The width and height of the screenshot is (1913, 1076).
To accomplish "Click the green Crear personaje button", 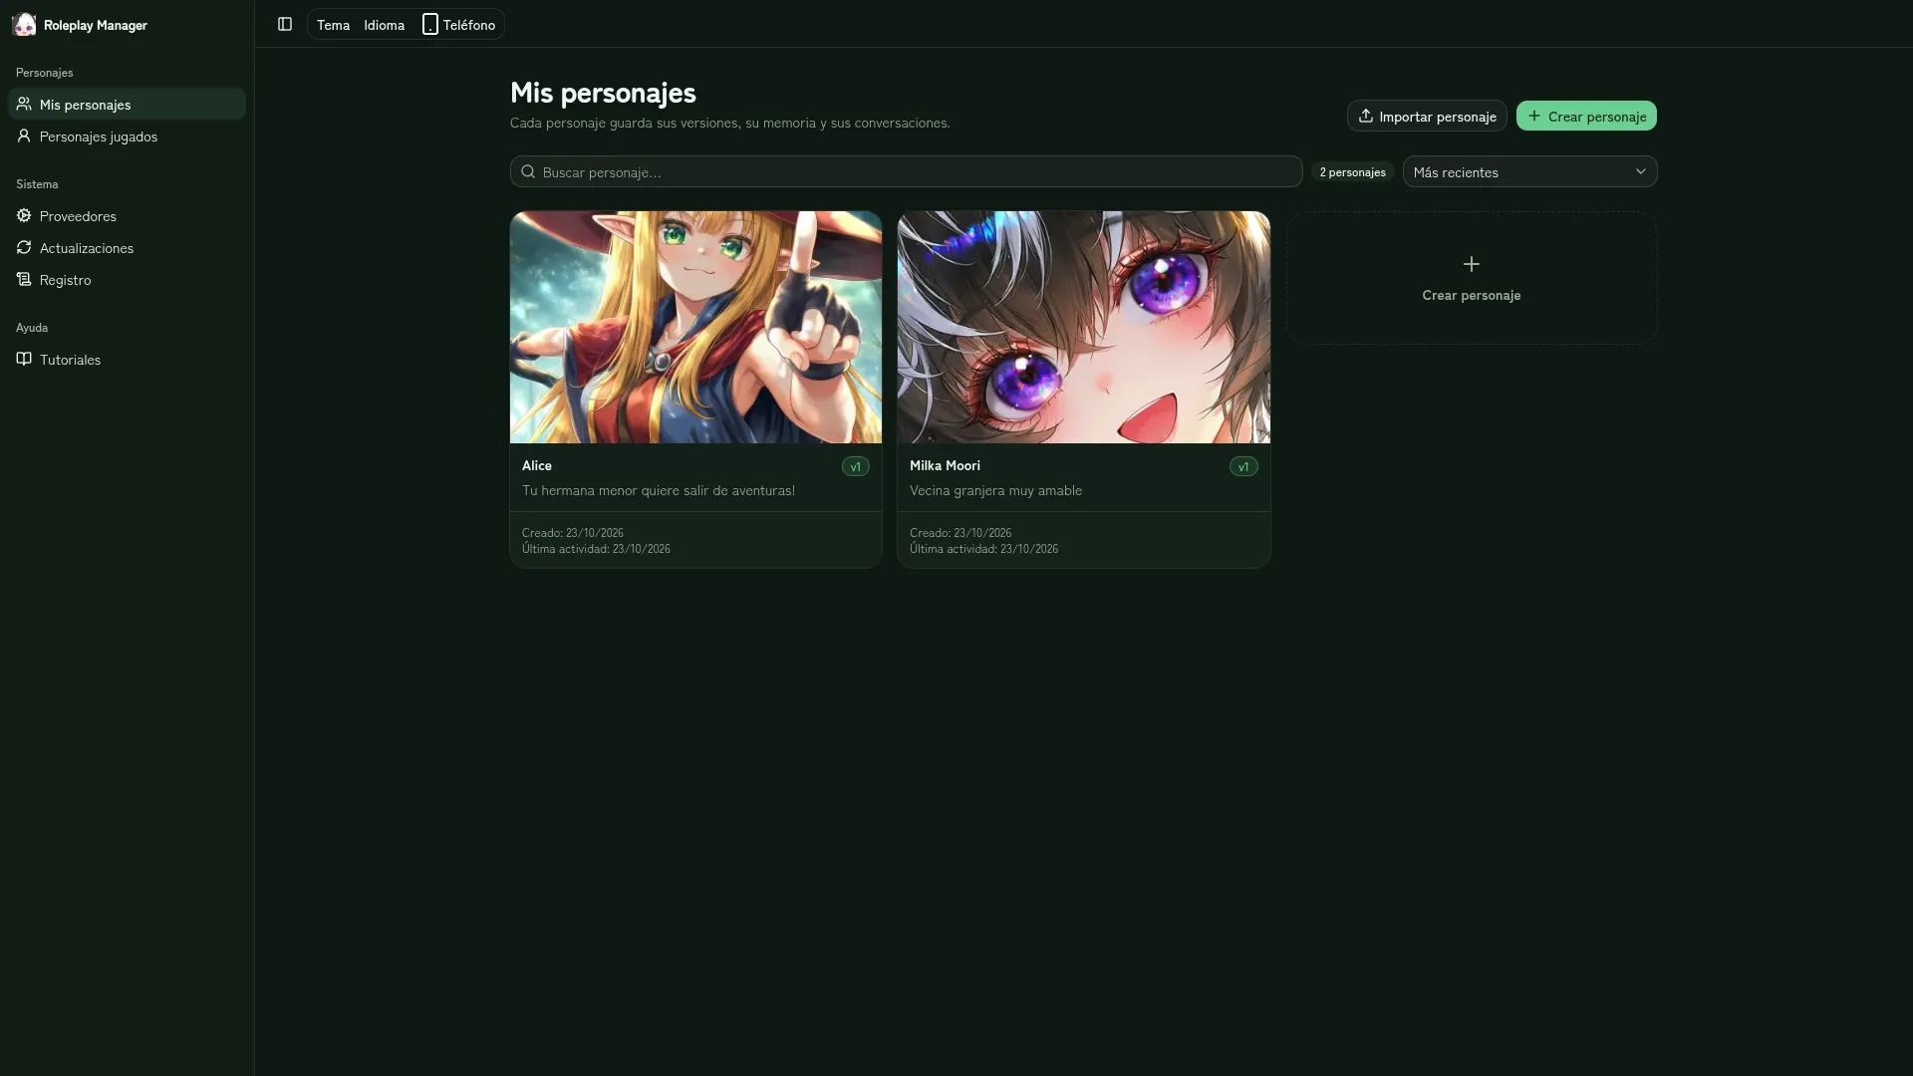I will (x=1586, y=117).
